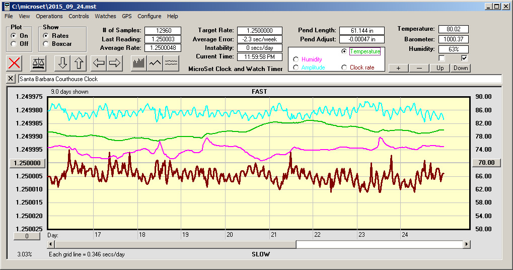513x270 pixels.
Task: Enable the unchecked box under Humidity
Action: coord(442,58)
